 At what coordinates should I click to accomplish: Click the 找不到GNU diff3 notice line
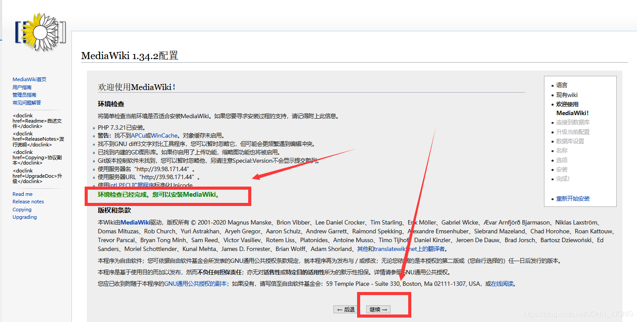206,144
